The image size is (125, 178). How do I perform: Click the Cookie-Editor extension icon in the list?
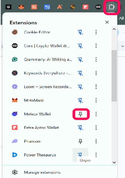(x=15, y=32)
